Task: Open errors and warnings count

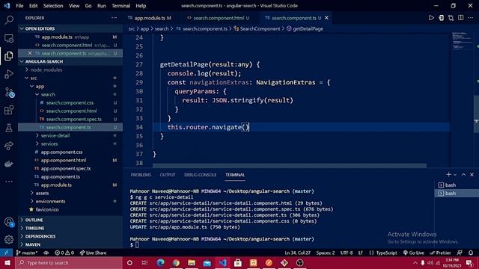Action: tap(64, 253)
